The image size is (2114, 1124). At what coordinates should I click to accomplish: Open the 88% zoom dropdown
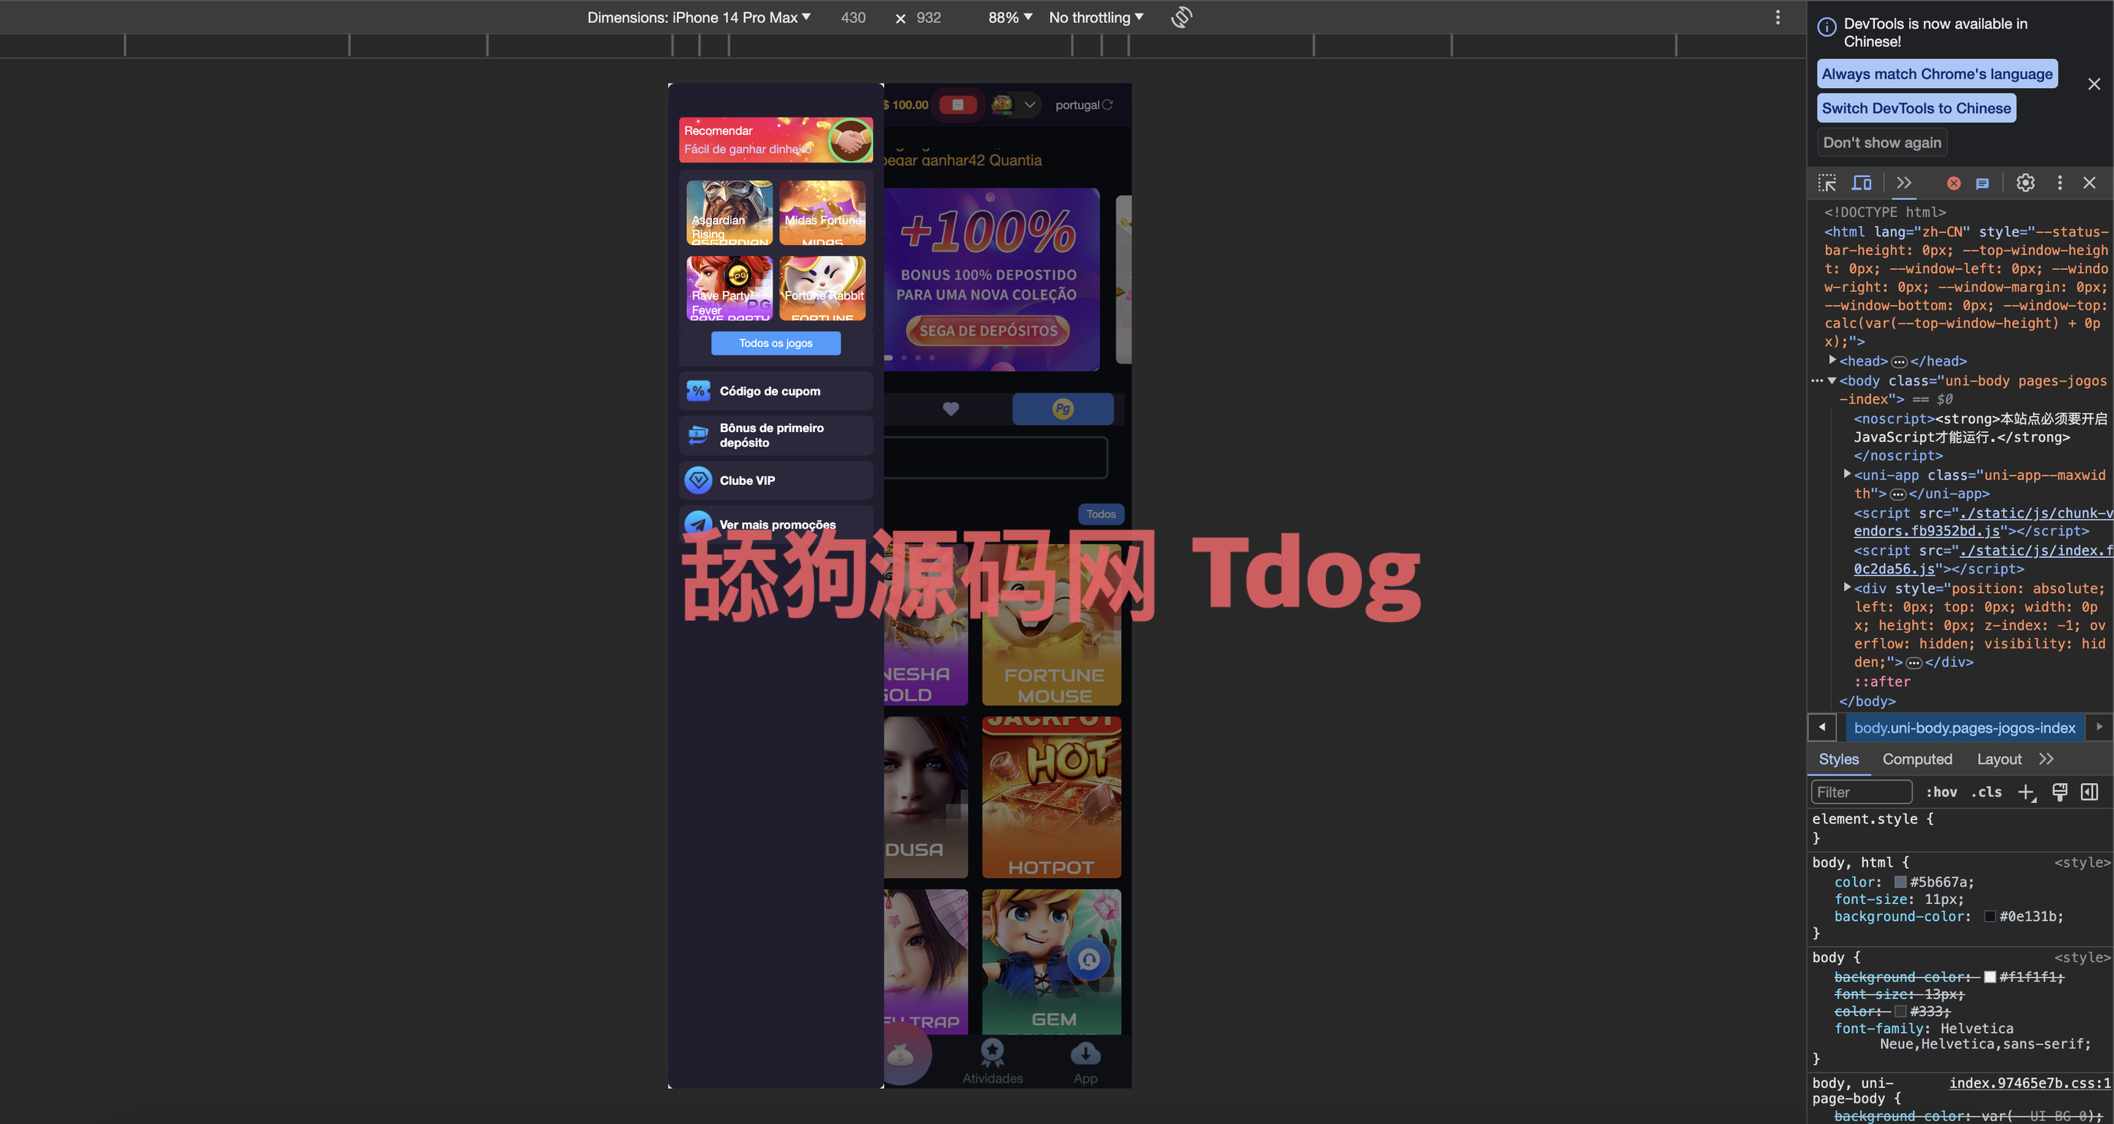[1009, 17]
